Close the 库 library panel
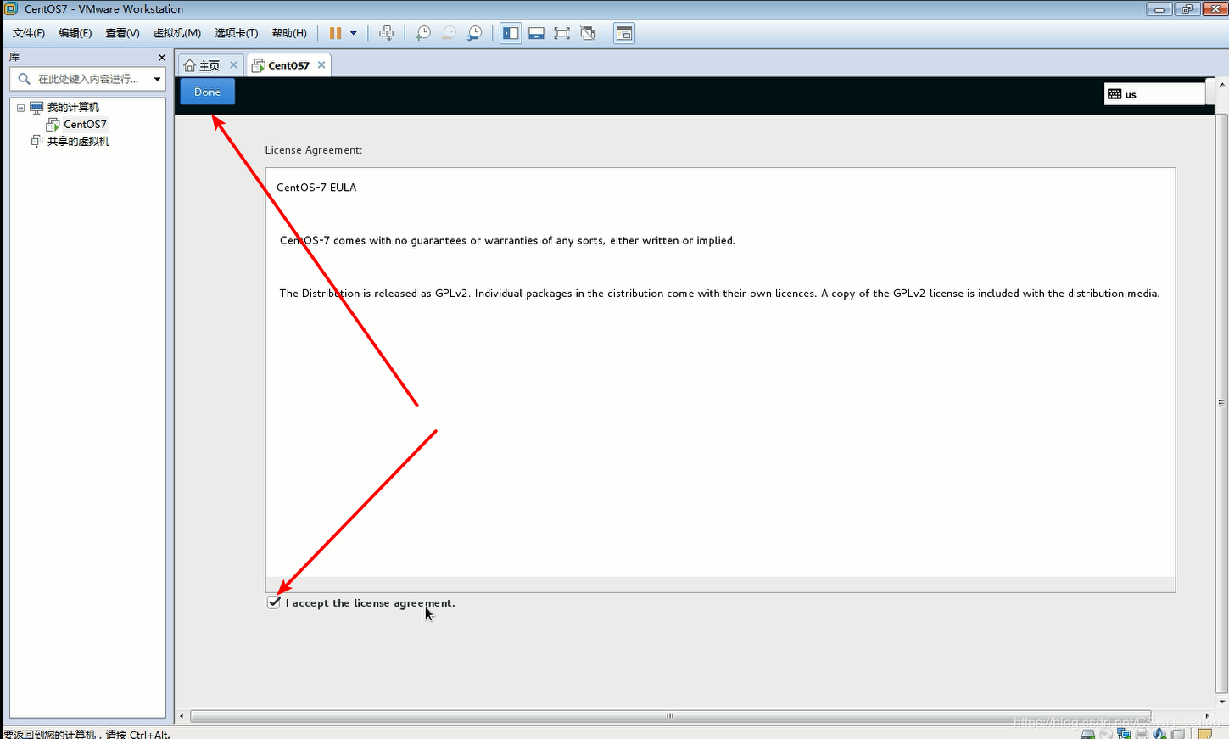 point(162,58)
